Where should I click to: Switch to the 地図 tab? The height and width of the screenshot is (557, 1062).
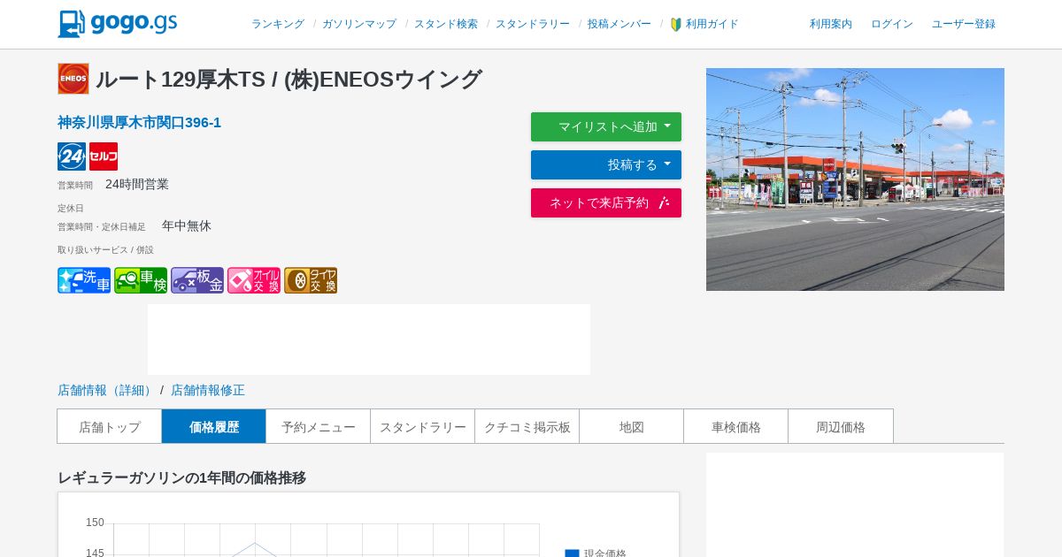click(x=632, y=426)
